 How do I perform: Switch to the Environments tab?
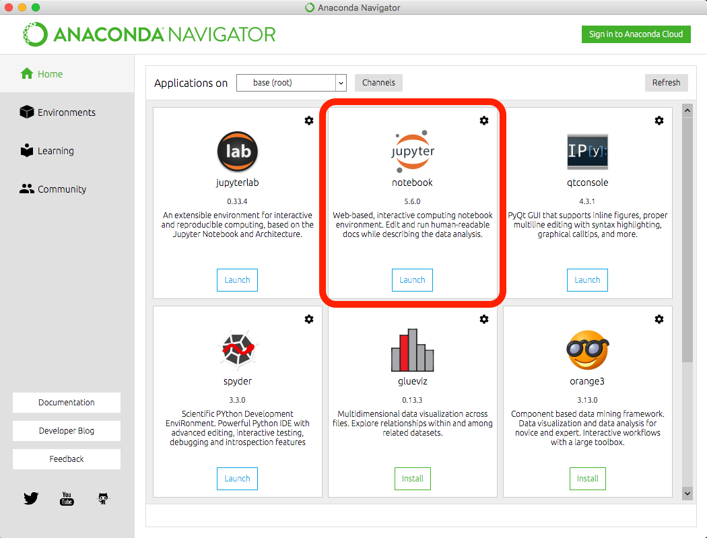66,112
